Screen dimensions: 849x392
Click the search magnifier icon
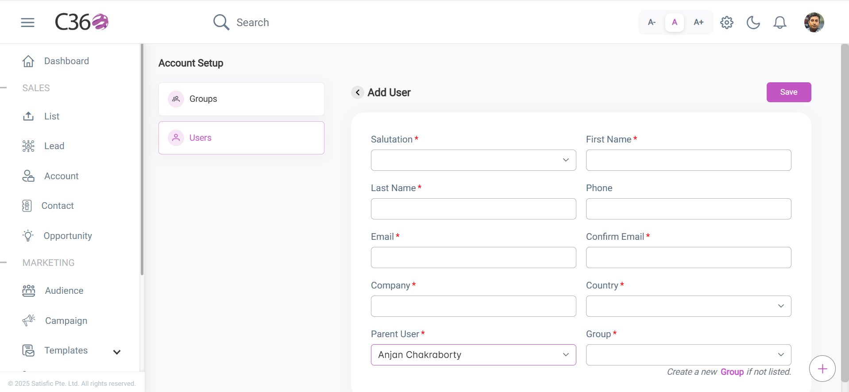coord(221,22)
